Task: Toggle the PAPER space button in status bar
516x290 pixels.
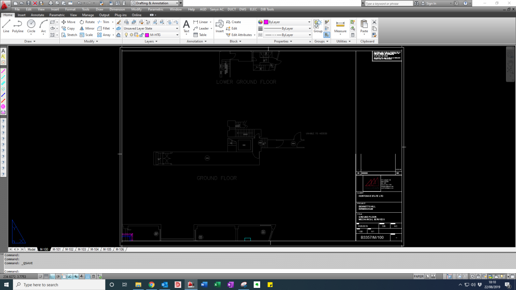Action: pyautogui.click(x=419, y=277)
